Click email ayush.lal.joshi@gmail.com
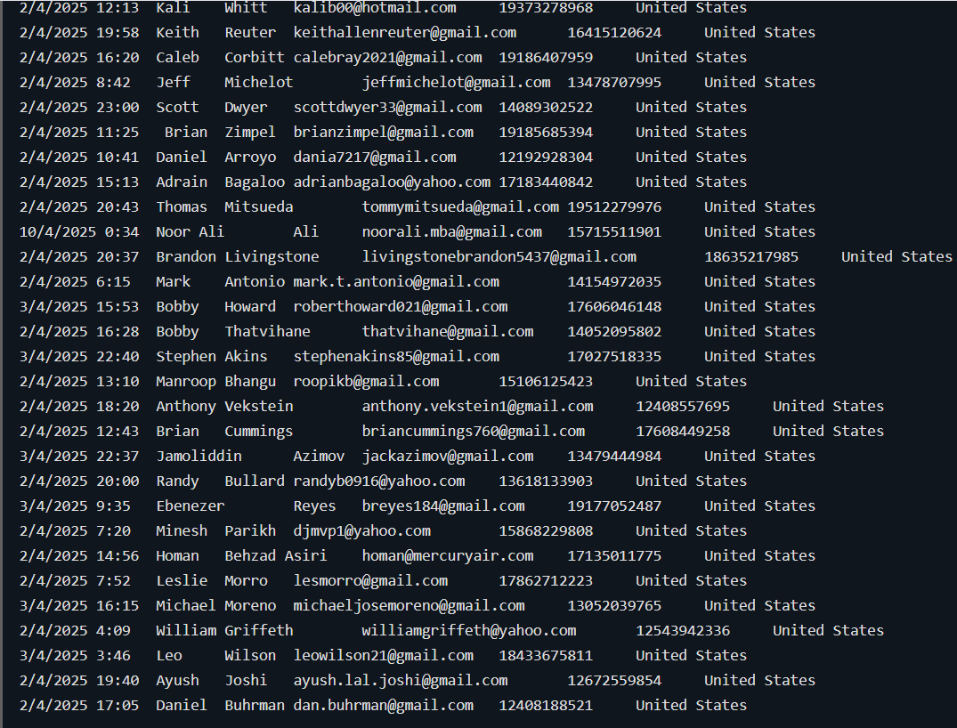This screenshot has width=957, height=728. (x=401, y=681)
